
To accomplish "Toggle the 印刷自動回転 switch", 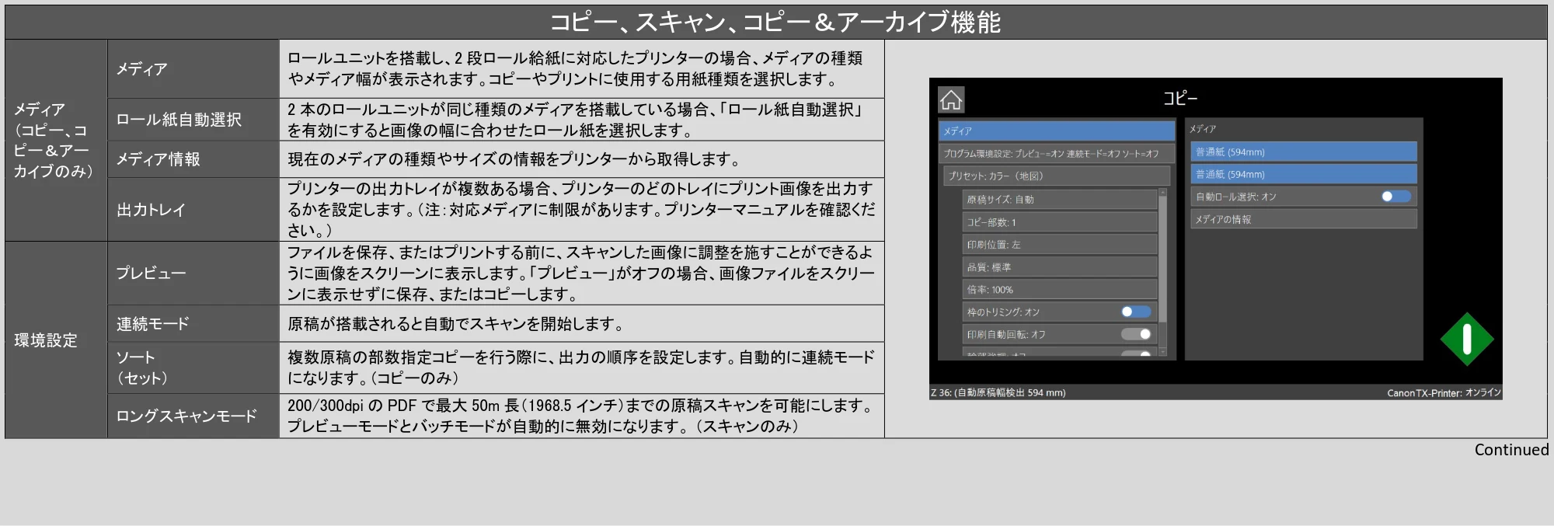I will point(1136,334).
